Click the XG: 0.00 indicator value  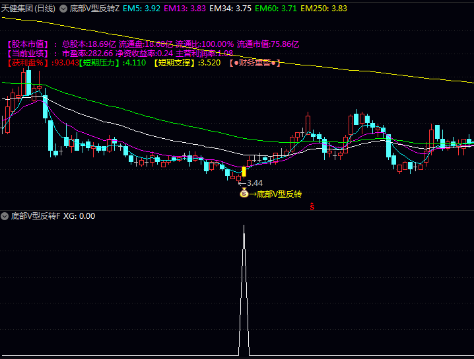(x=79, y=216)
